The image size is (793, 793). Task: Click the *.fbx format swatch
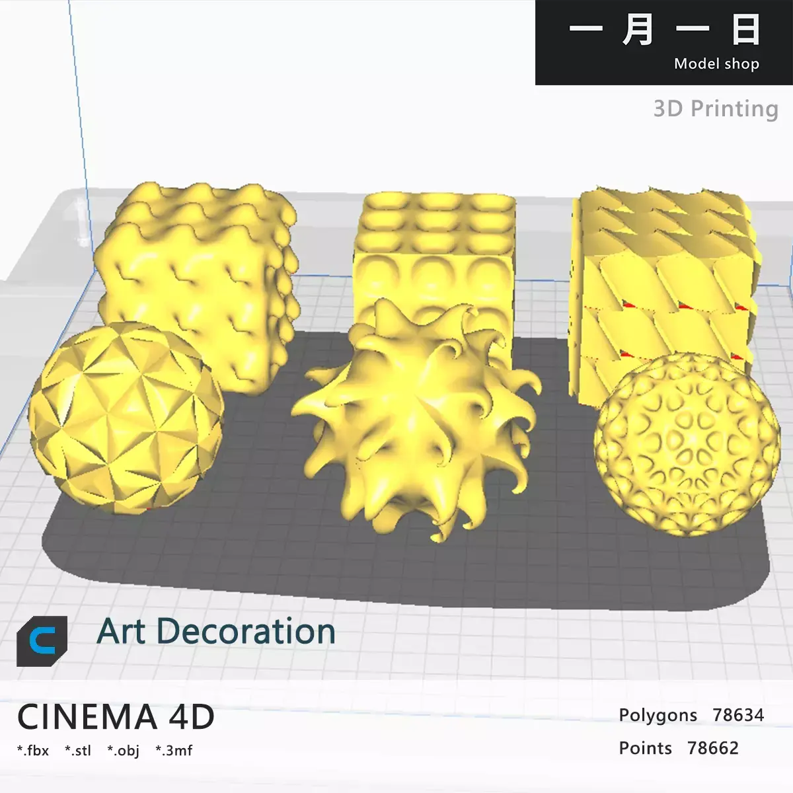(x=33, y=750)
